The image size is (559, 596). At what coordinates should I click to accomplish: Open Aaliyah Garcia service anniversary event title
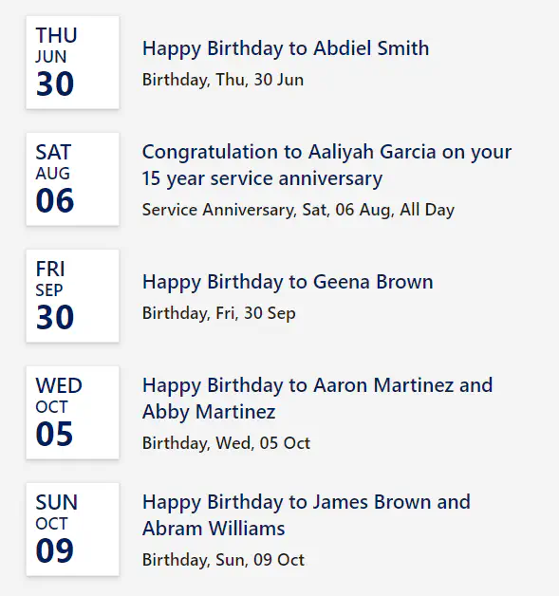click(326, 165)
